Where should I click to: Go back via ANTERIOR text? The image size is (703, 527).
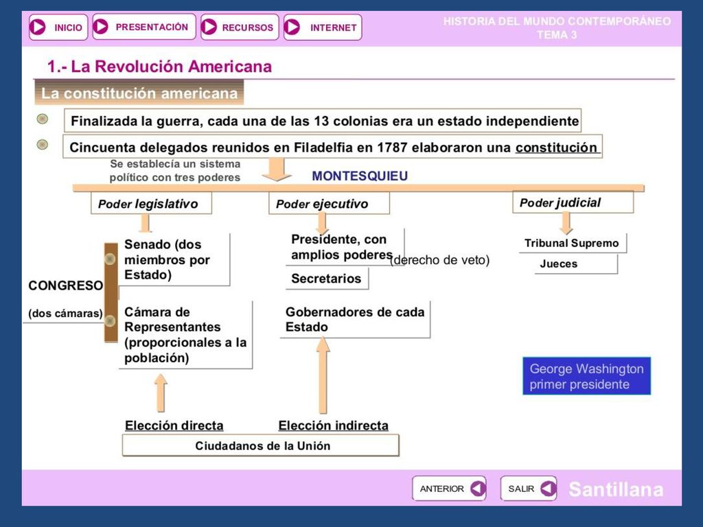(x=441, y=489)
